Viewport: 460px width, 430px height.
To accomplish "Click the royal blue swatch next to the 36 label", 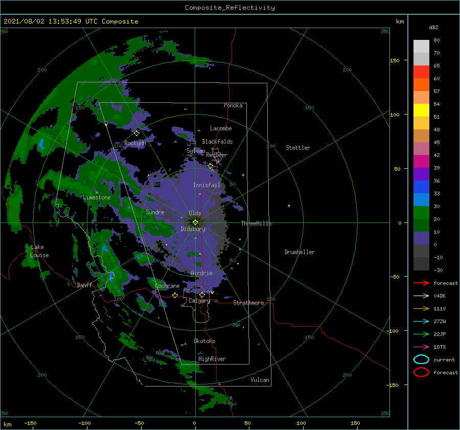I will [x=421, y=187].
